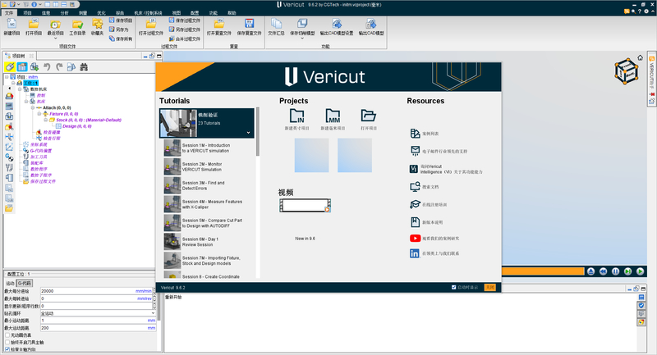Screen dimensions: 657x355
Task: Click the first recent project thumbnail
Action: [x=311, y=155]
